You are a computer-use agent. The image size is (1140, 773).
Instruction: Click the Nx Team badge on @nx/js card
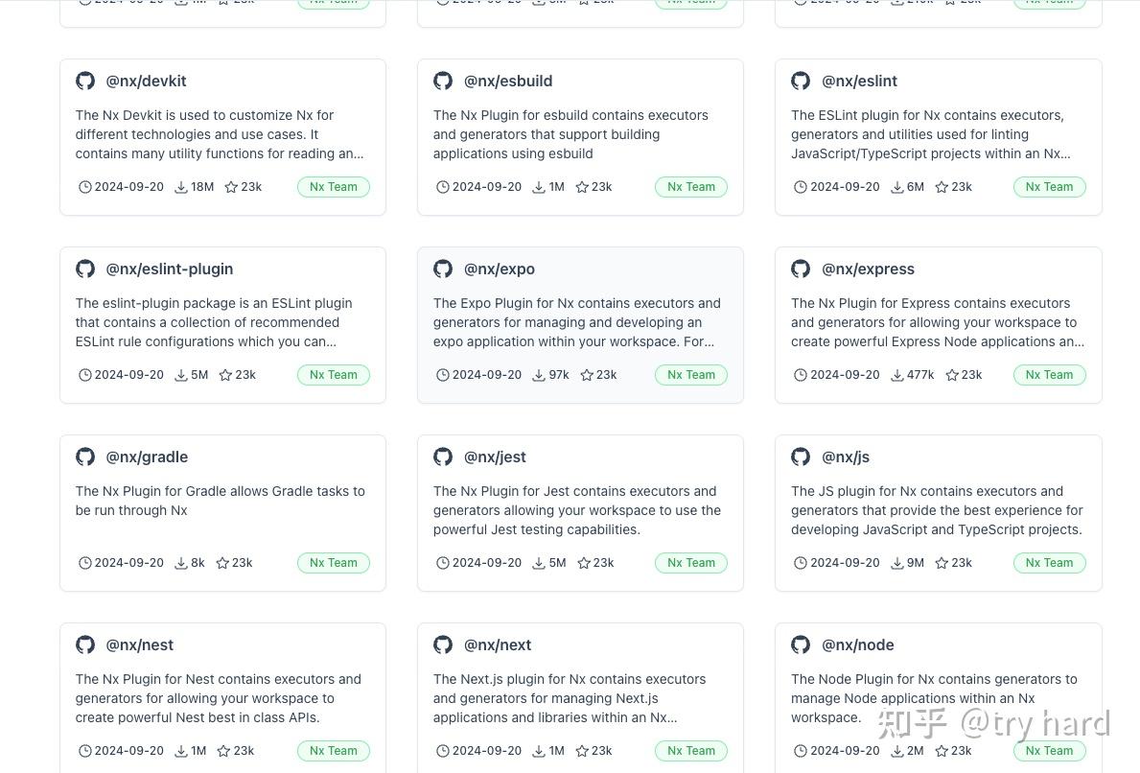tap(1049, 563)
